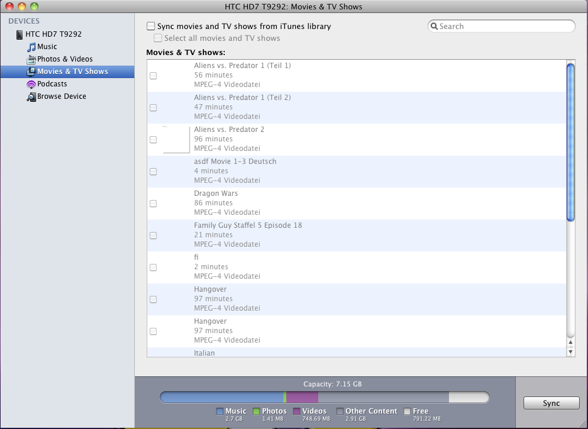Tick checkbox for asdf Movie 1-3 Deutsch
This screenshot has height=429, width=588.
[153, 172]
